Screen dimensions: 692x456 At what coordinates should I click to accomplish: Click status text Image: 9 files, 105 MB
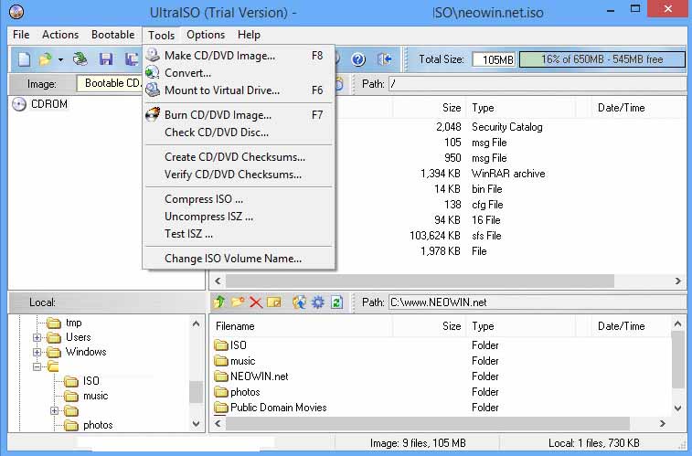coord(418,443)
